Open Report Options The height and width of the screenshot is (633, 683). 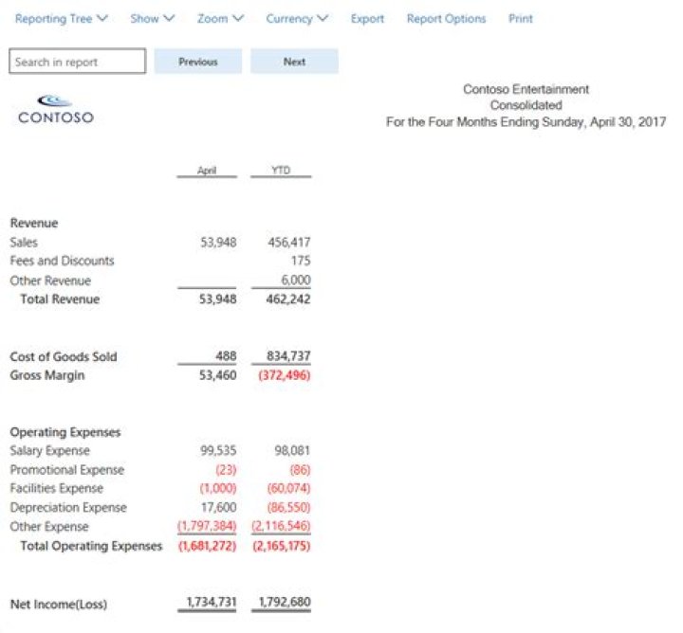pyautogui.click(x=446, y=19)
